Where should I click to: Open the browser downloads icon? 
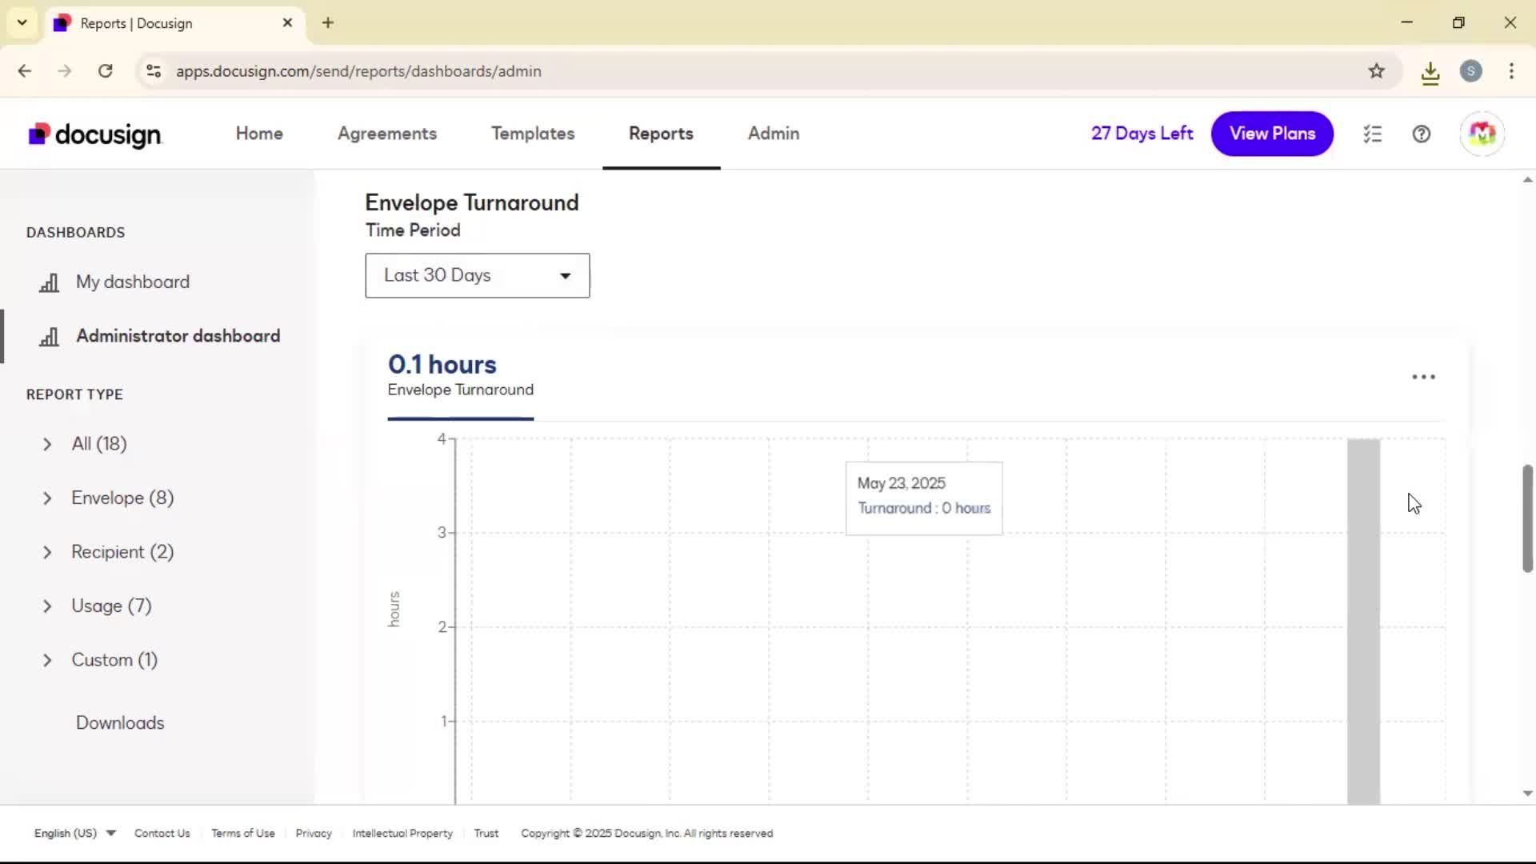[x=1430, y=72]
